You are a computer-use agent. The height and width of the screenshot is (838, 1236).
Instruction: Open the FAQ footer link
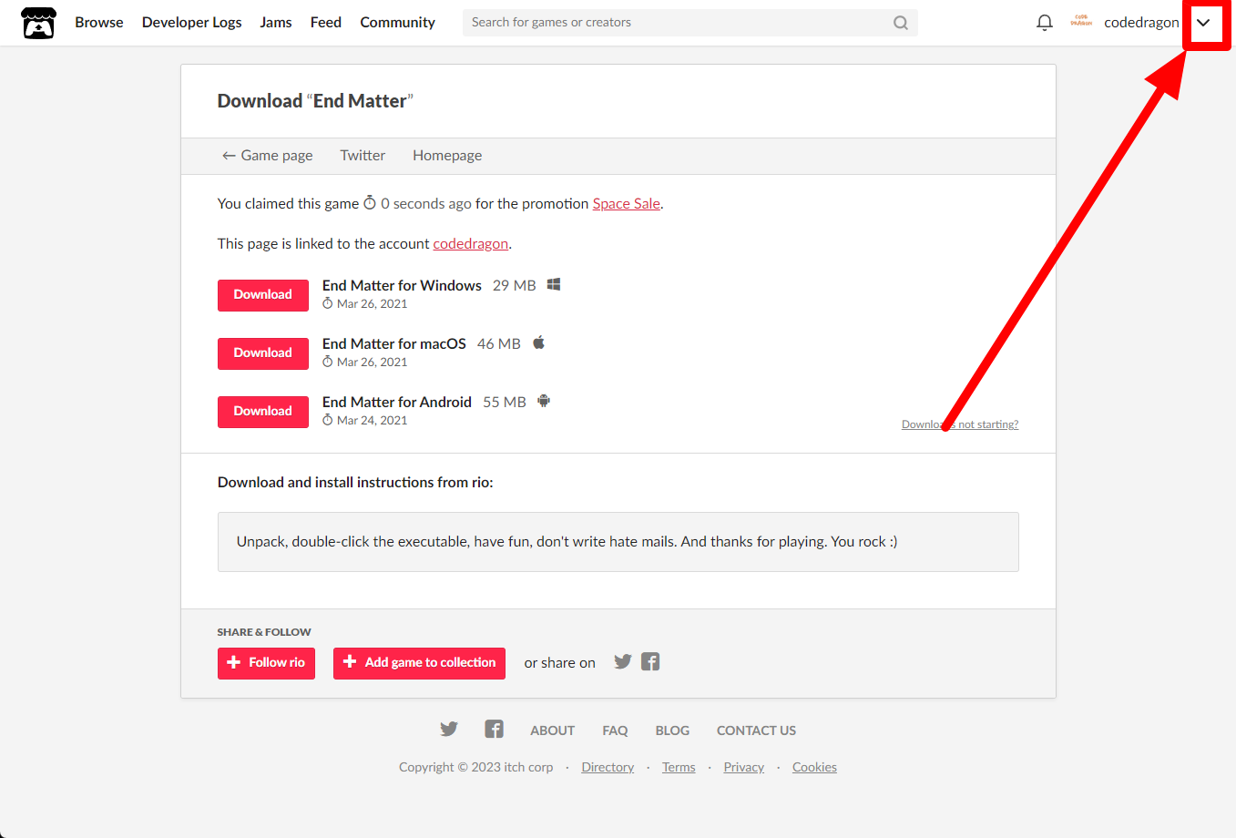click(x=615, y=731)
